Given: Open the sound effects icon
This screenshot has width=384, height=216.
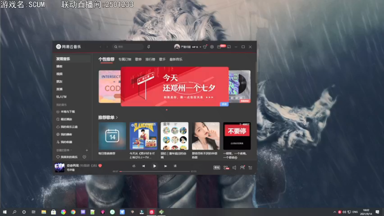Looking at the screenshot, I should click(x=226, y=168).
